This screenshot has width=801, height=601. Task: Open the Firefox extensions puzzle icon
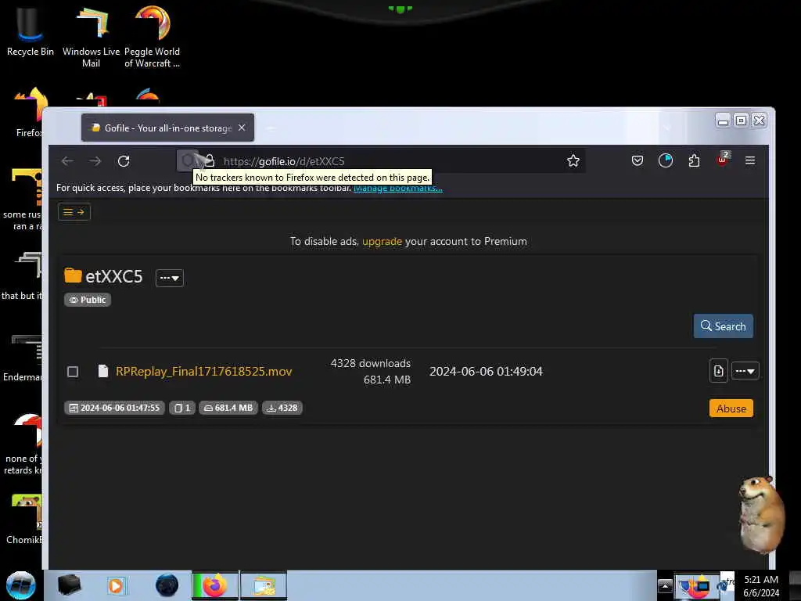coord(694,161)
